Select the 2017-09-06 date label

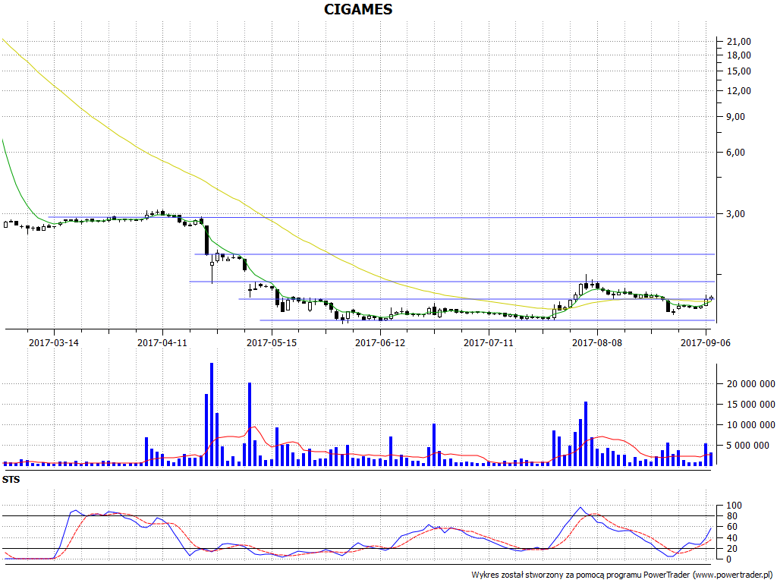coord(706,342)
